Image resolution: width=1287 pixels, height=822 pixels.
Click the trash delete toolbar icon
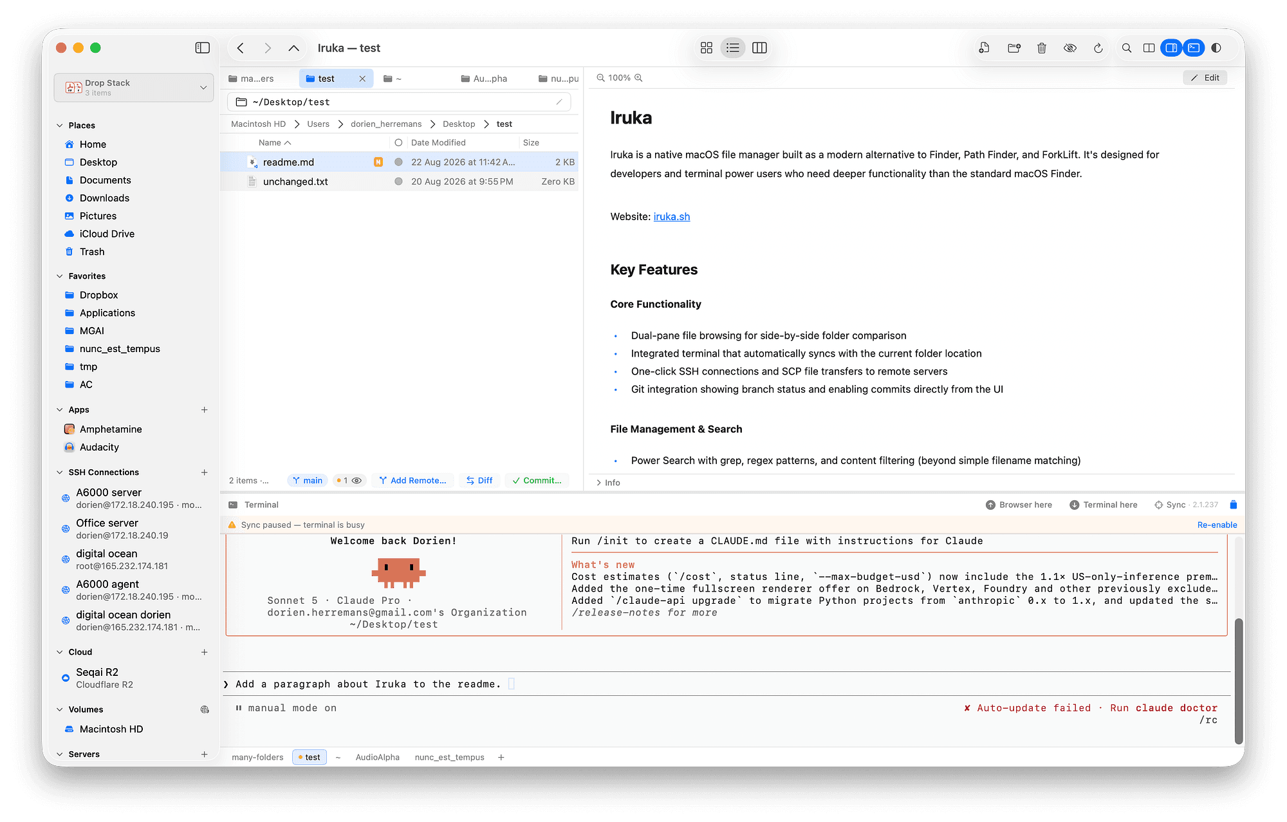[1042, 48]
